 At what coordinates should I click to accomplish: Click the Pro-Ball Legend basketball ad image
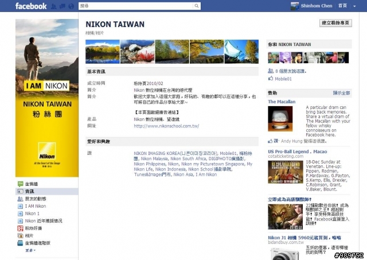pyautogui.click(x=286, y=172)
